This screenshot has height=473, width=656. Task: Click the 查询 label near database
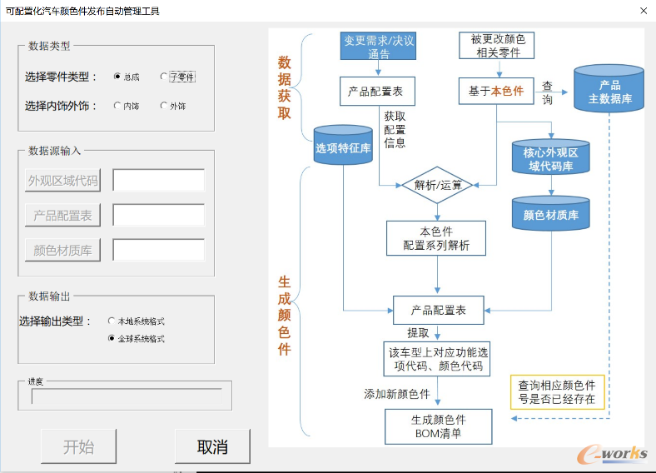coord(547,92)
